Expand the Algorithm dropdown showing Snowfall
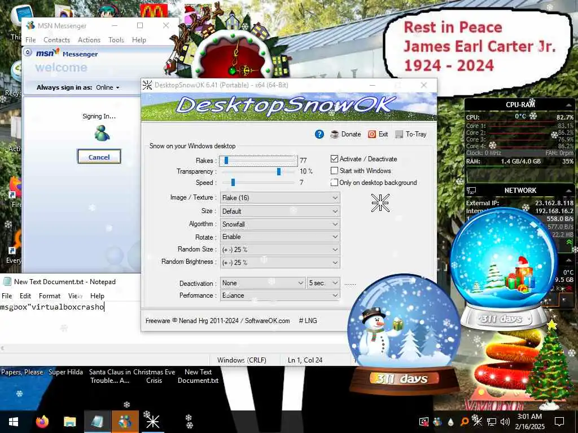 280,224
